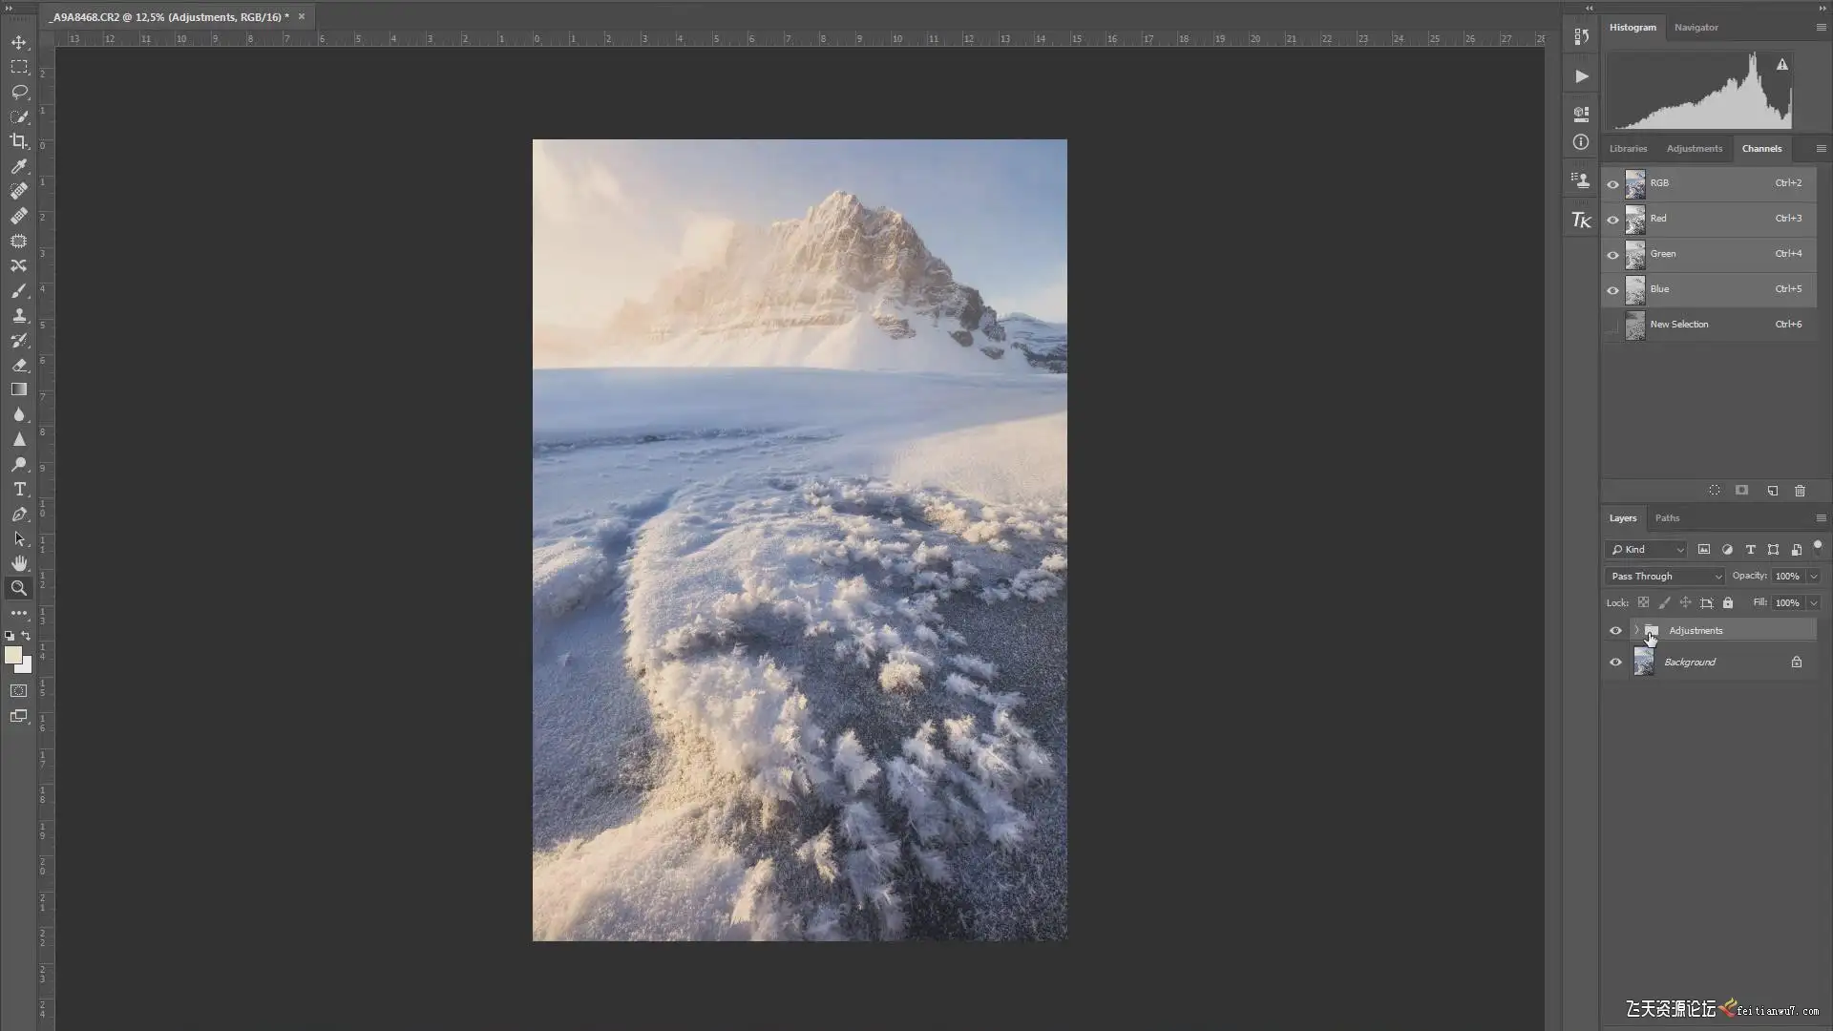The height and width of the screenshot is (1031, 1833).
Task: Select the Gradient tool
Action: 18,389
